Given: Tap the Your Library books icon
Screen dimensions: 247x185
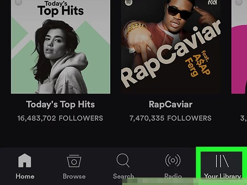Looking at the screenshot, I should 222,161.
